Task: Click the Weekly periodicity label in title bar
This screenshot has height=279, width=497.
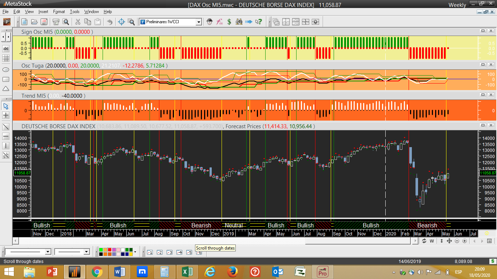Action: (x=457, y=5)
